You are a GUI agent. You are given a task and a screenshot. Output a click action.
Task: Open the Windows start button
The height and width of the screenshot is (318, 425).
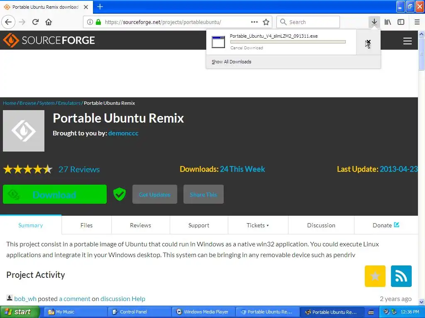click(20, 312)
